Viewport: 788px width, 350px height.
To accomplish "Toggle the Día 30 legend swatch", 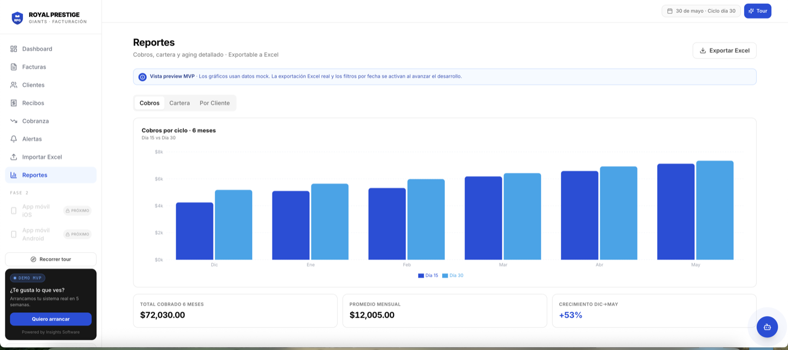I will tap(445, 276).
